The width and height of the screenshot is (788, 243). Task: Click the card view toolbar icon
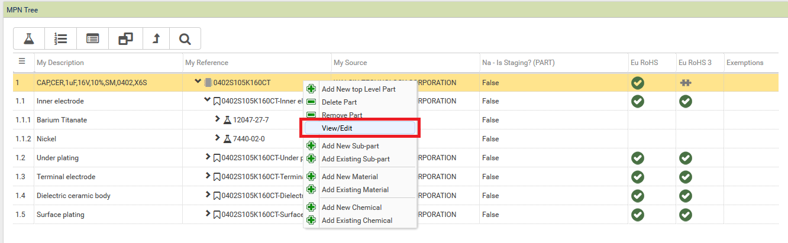(x=93, y=39)
